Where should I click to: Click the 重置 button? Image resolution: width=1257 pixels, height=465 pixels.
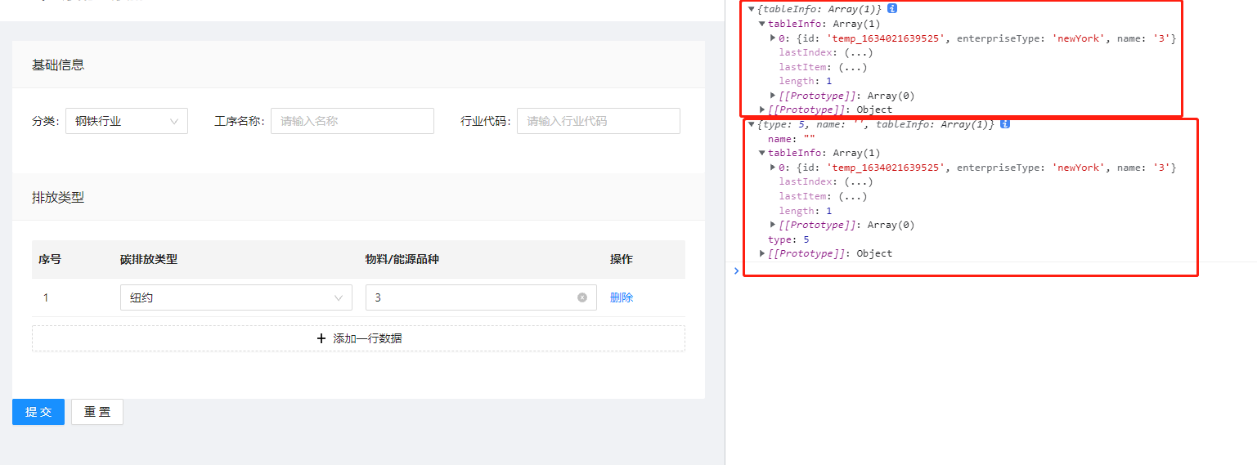(x=97, y=412)
